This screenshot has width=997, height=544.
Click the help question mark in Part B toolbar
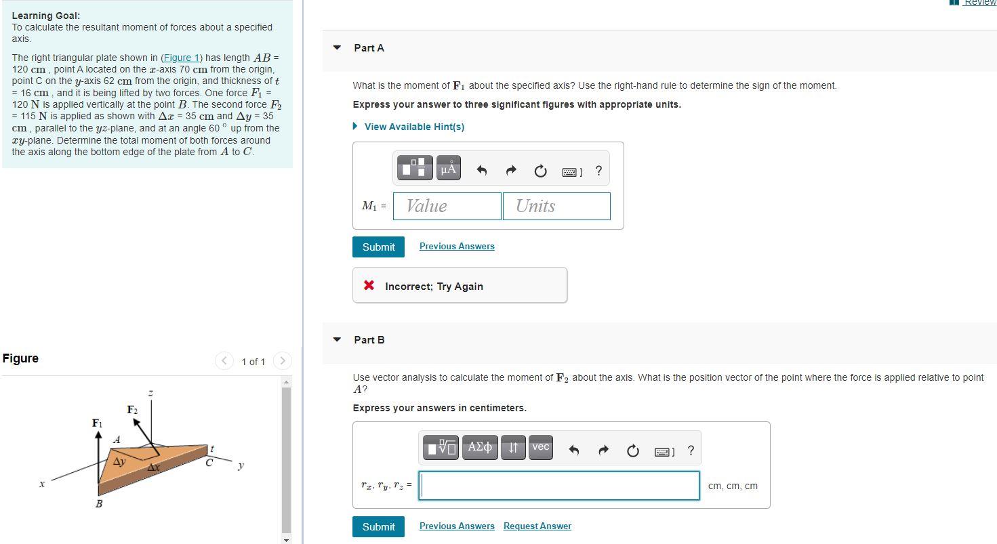pos(690,449)
